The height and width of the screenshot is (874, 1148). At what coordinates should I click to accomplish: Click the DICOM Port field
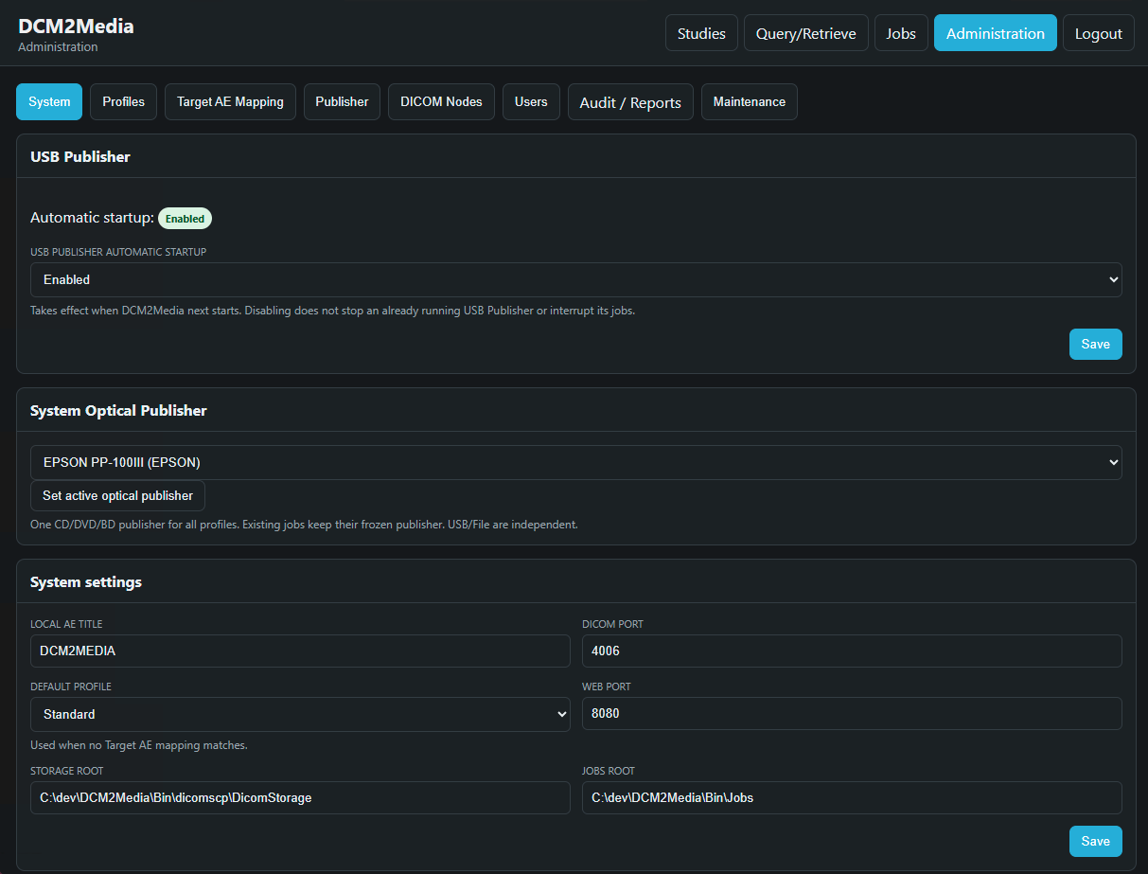point(852,651)
